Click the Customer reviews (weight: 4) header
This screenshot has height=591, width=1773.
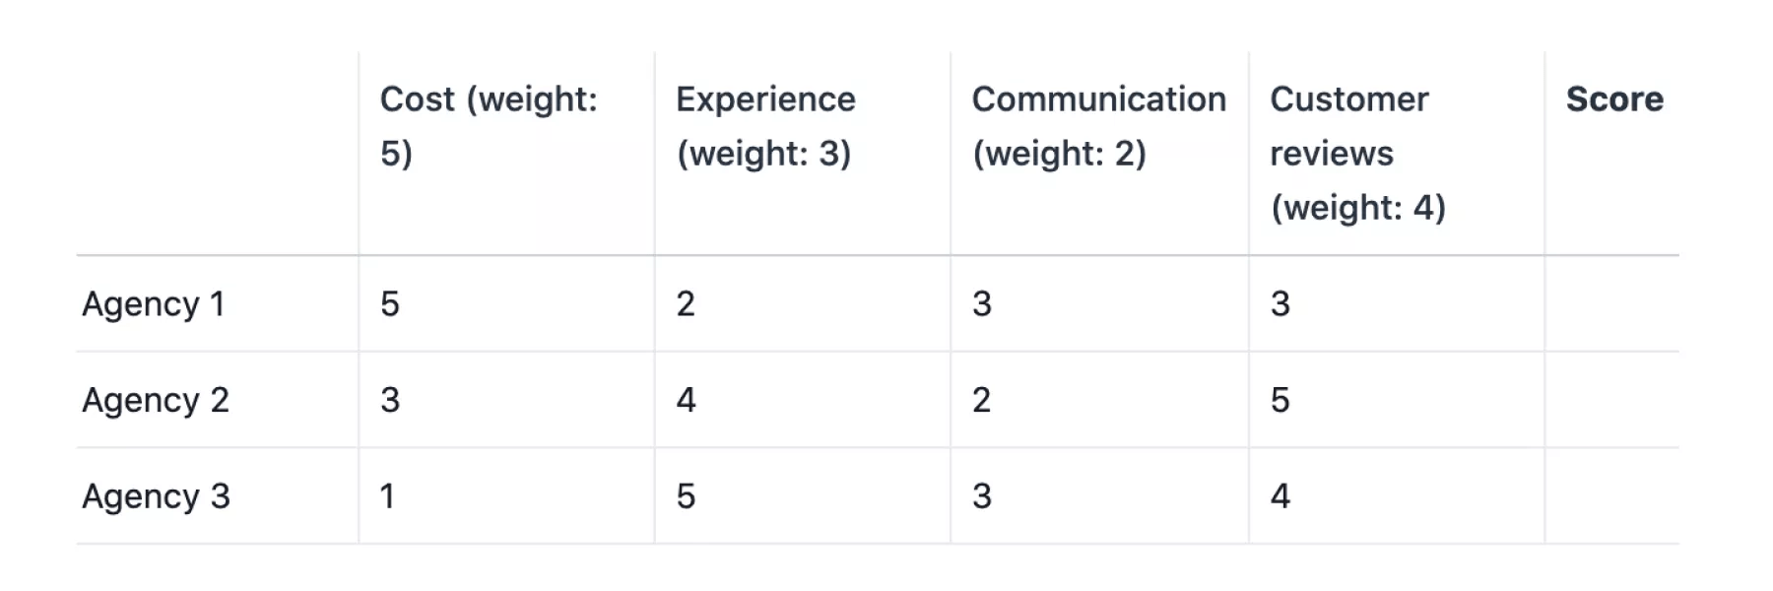(x=1357, y=153)
